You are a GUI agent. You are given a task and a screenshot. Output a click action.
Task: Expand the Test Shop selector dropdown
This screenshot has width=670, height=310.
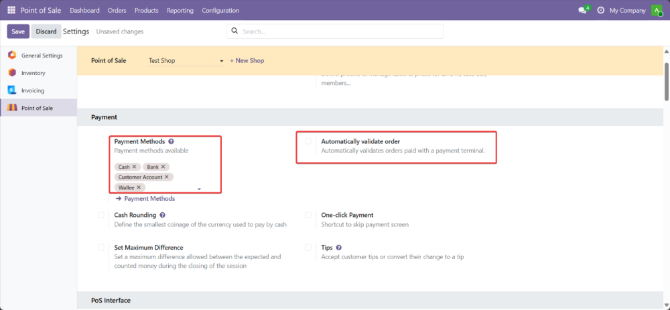click(x=222, y=61)
